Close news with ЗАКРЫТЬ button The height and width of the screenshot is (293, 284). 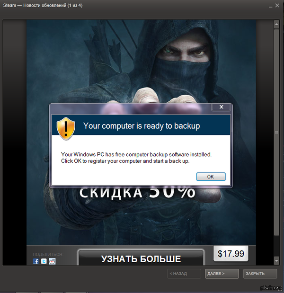click(x=260, y=274)
